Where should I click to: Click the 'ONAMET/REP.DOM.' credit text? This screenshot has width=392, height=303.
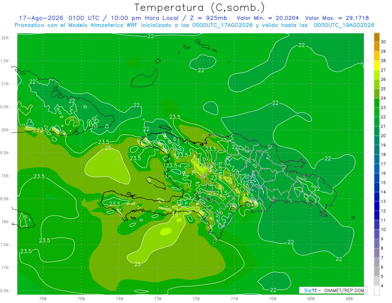[x=345, y=290]
